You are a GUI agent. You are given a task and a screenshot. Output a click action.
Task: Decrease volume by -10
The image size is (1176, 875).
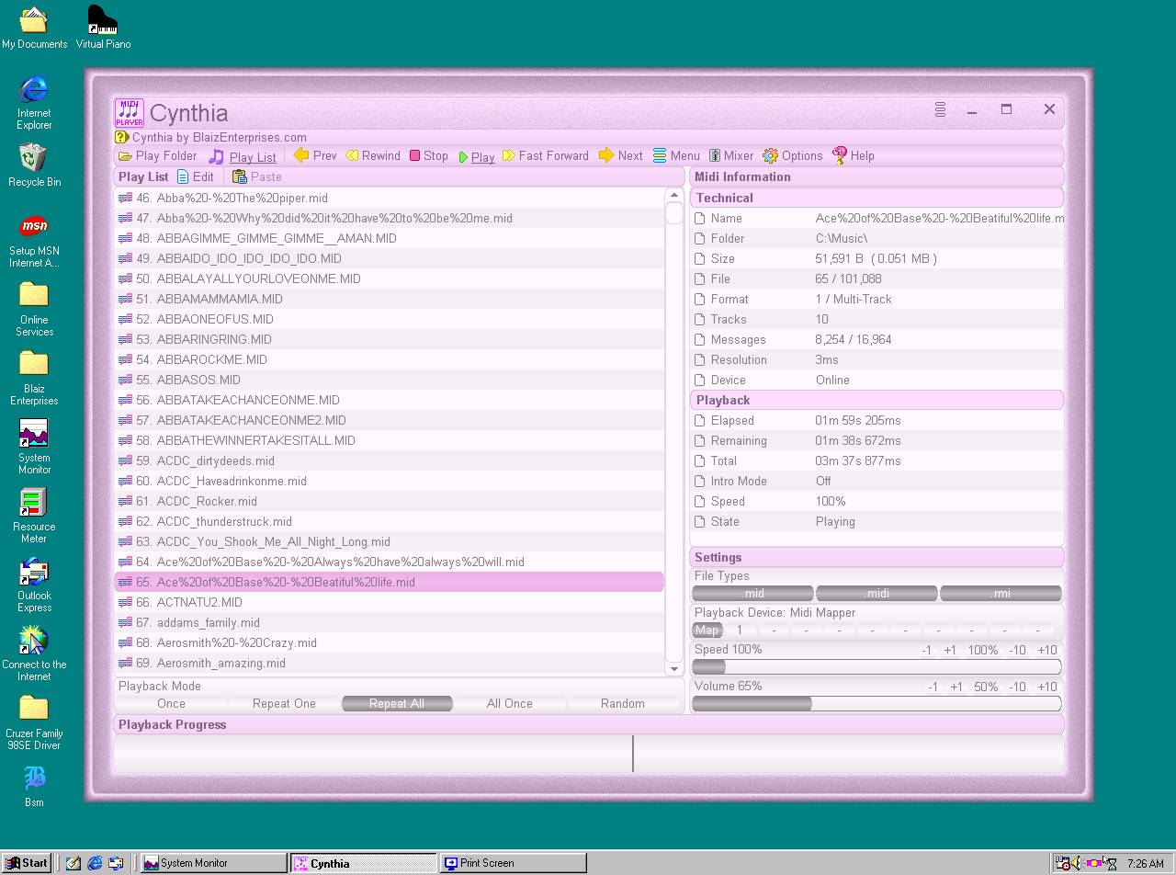click(x=1017, y=687)
